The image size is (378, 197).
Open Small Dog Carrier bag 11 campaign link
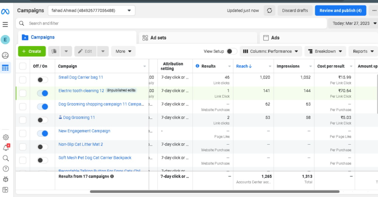81,77
